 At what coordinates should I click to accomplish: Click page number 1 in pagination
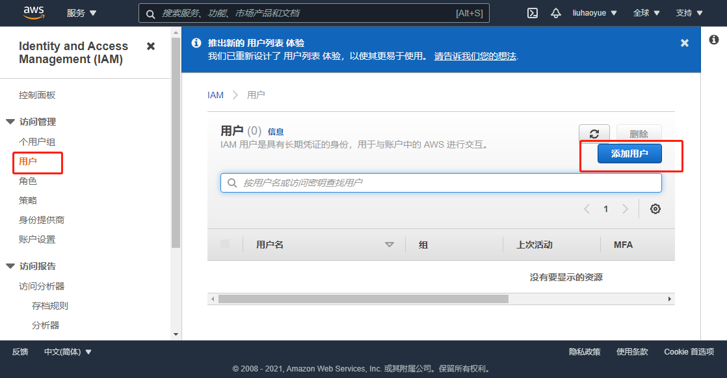[605, 209]
